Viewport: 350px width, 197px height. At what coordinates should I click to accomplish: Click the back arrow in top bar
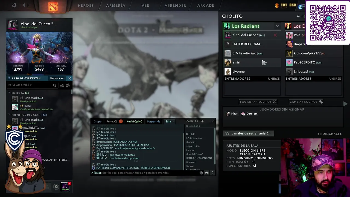click(24, 5)
